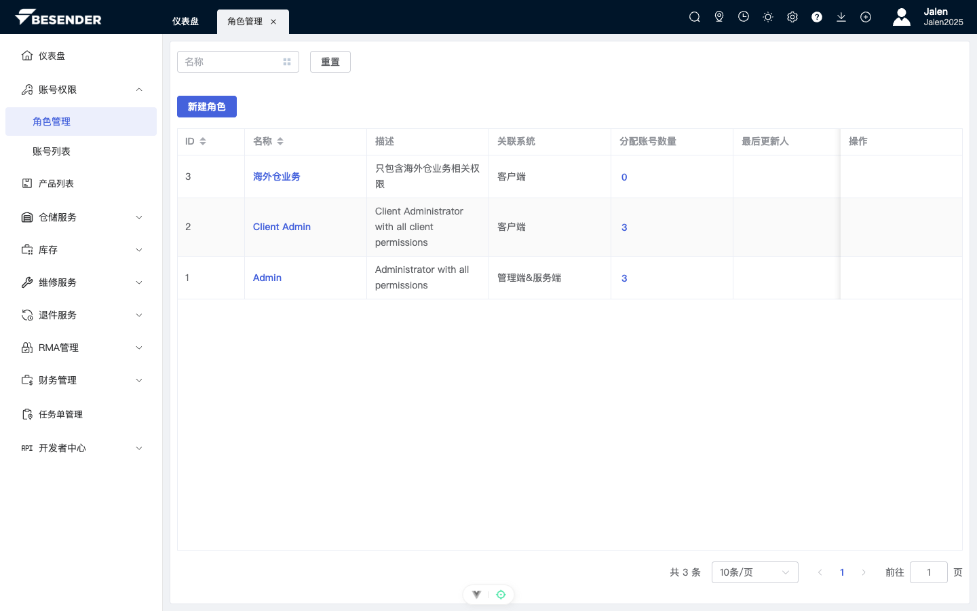
Task: Click 'Administrator with all permissions' description
Action: tap(422, 278)
